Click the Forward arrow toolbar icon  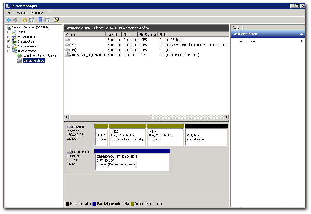(x=15, y=20)
